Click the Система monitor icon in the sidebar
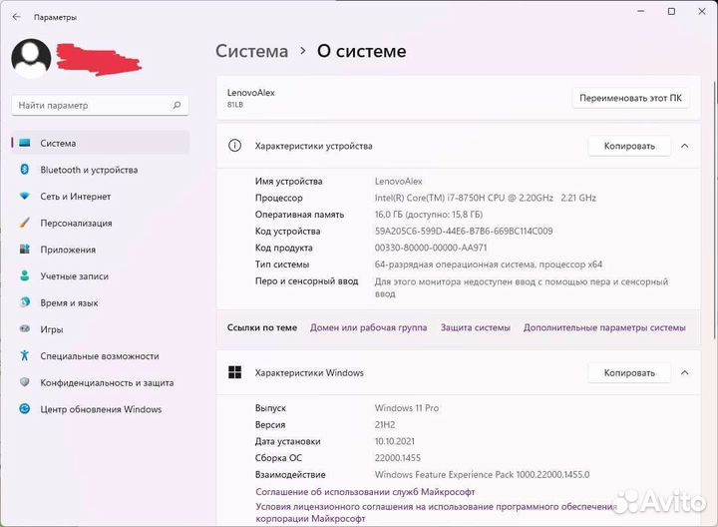This screenshot has width=718, height=527. pos(25,143)
